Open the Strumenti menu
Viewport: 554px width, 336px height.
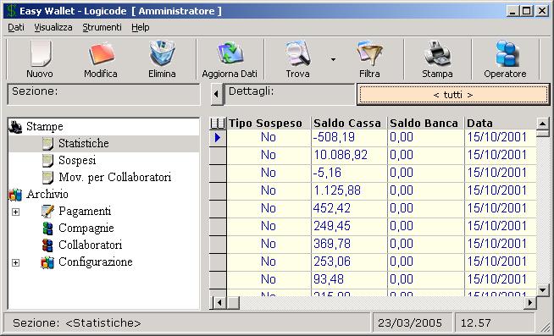tap(102, 27)
